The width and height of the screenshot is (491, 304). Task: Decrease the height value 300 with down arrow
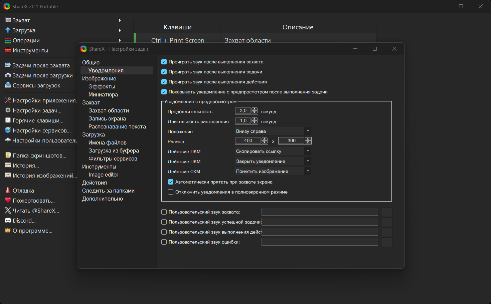pos(308,142)
